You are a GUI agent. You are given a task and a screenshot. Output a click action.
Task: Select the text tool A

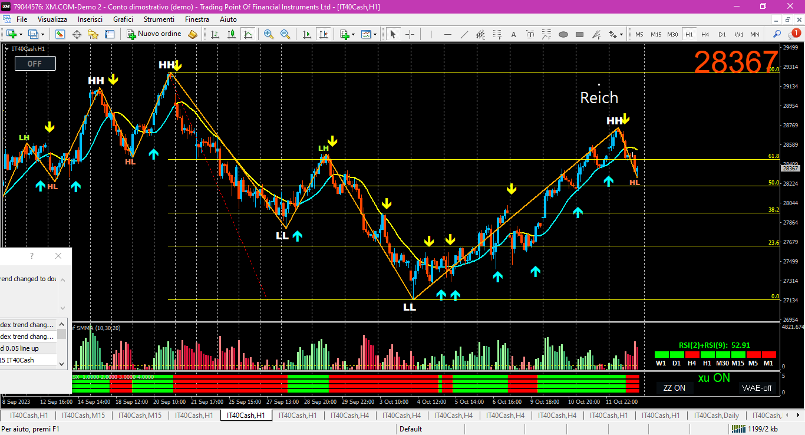point(513,34)
